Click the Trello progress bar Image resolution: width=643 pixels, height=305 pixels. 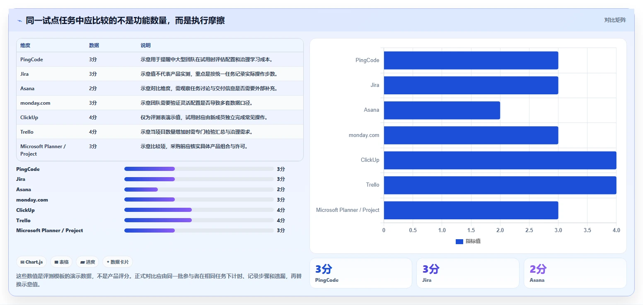click(x=199, y=220)
